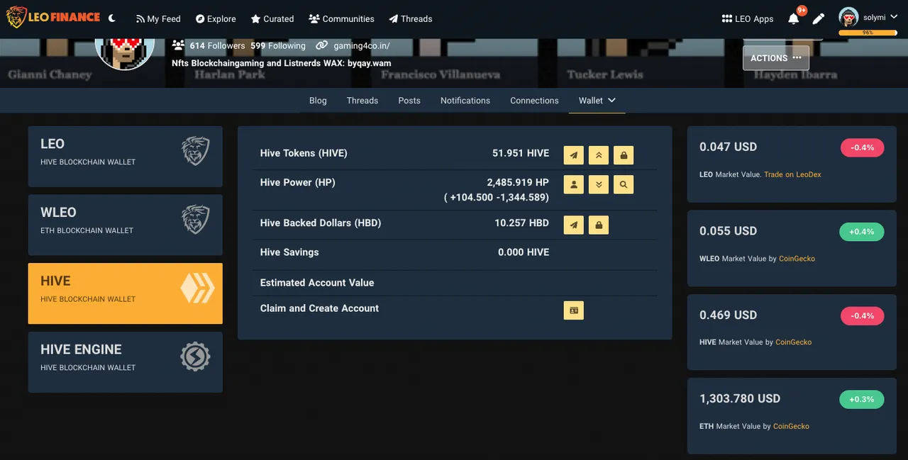Delegate Hive Power using person icon
The height and width of the screenshot is (460, 908).
tap(574, 184)
